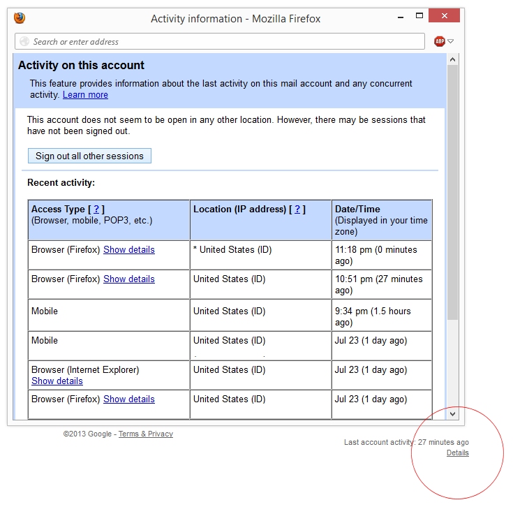
Task: Open the Access Type help question mark
Action: pyautogui.click(x=96, y=209)
